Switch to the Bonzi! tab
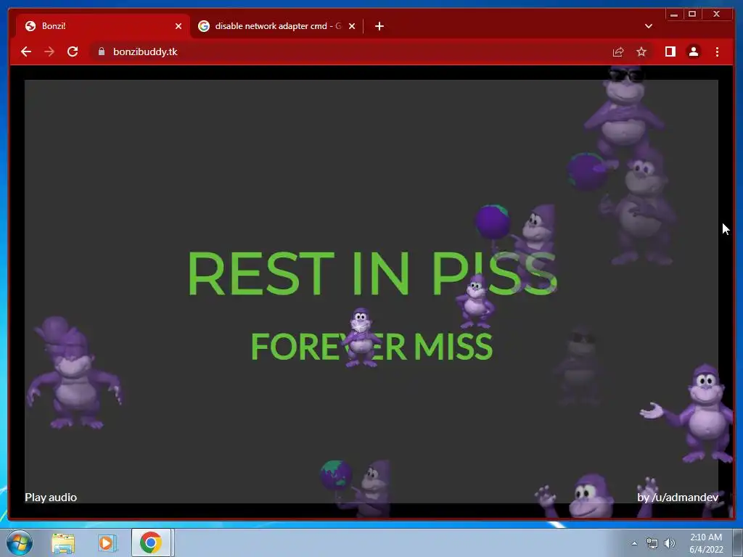The height and width of the screenshot is (557, 743). click(x=103, y=26)
